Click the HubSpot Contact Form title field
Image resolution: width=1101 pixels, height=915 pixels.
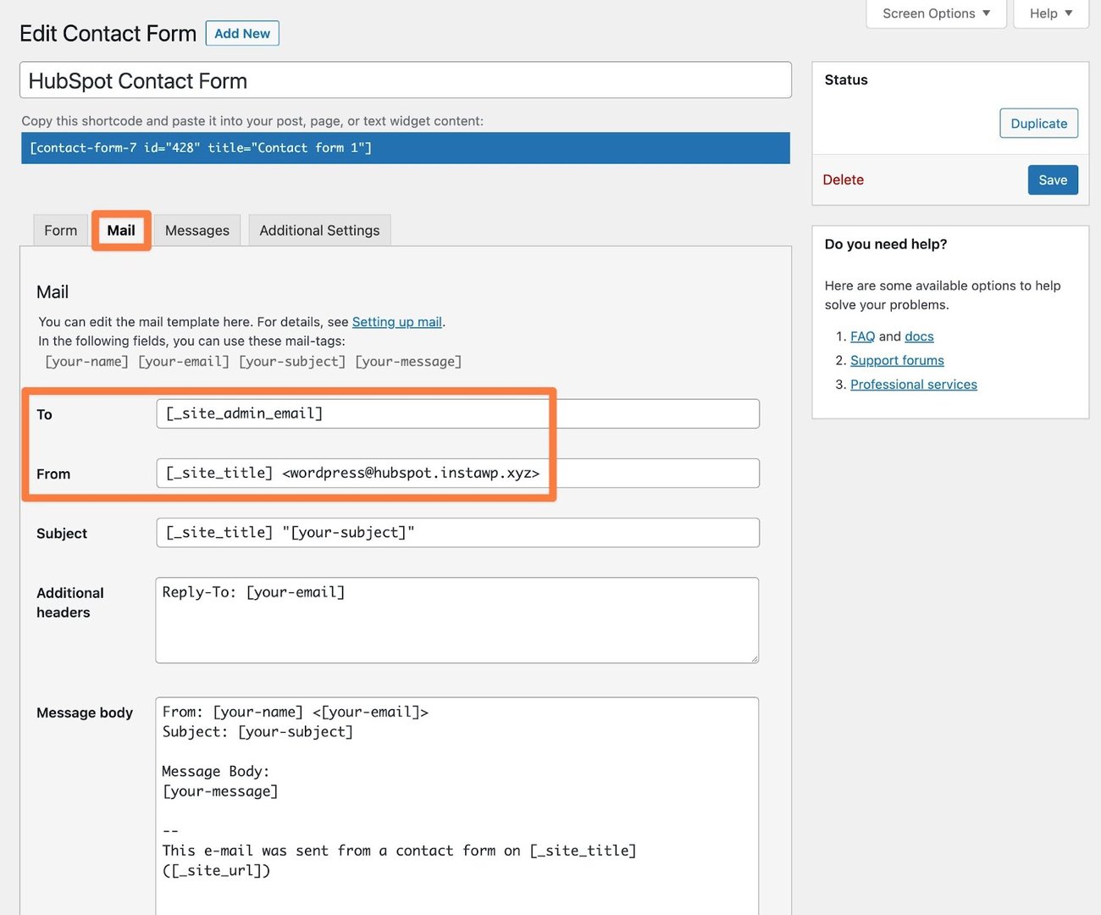405,80
